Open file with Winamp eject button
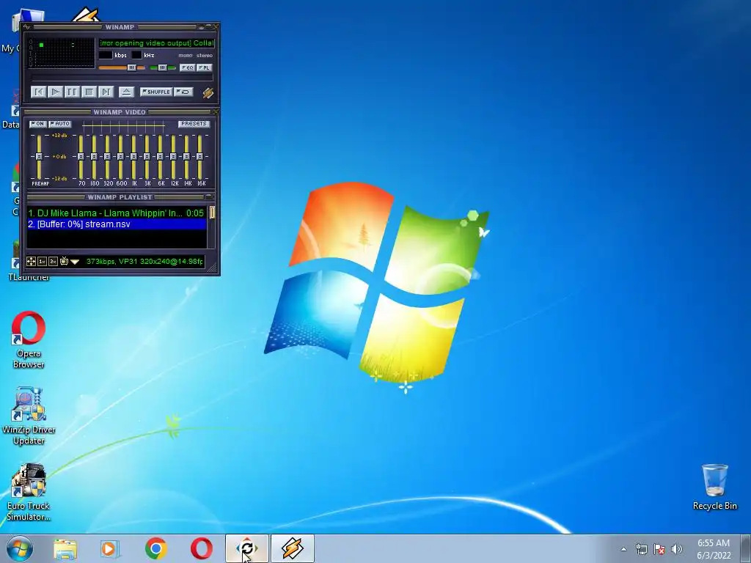This screenshot has height=563, width=751. click(x=126, y=92)
